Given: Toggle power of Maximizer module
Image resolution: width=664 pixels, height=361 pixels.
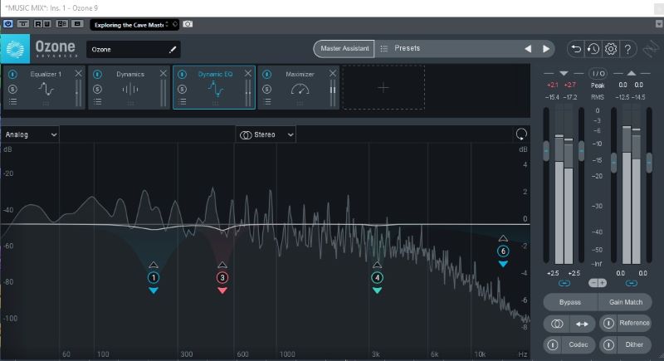Looking at the screenshot, I should (x=266, y=74).
